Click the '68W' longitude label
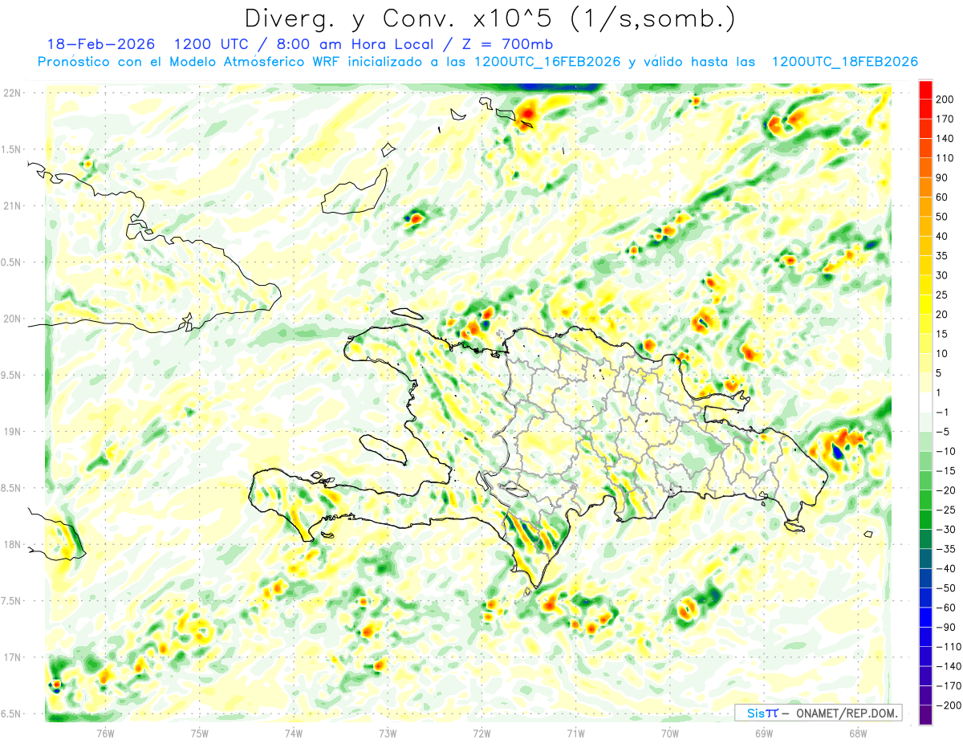 (x=858, y=733)
